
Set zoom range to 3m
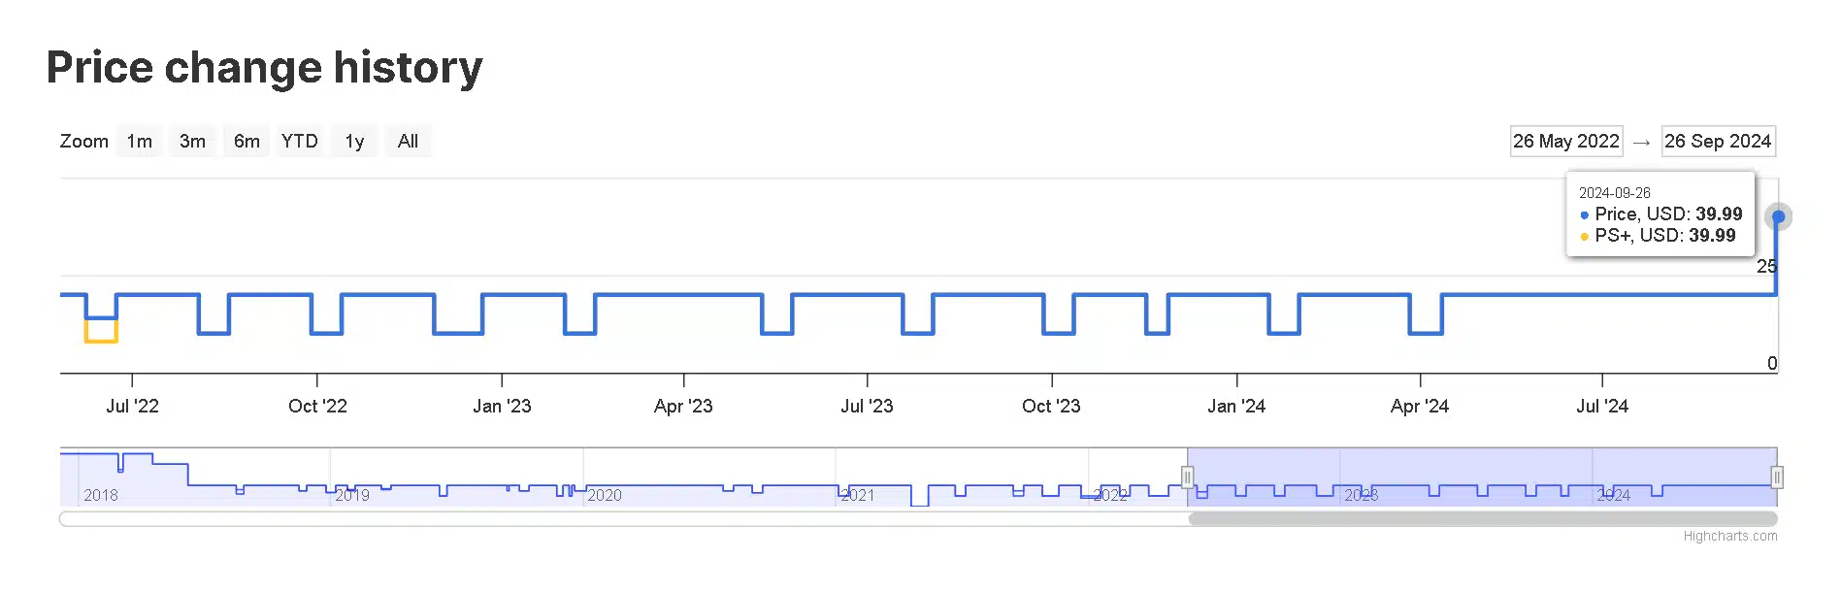(x=192, y=141)
